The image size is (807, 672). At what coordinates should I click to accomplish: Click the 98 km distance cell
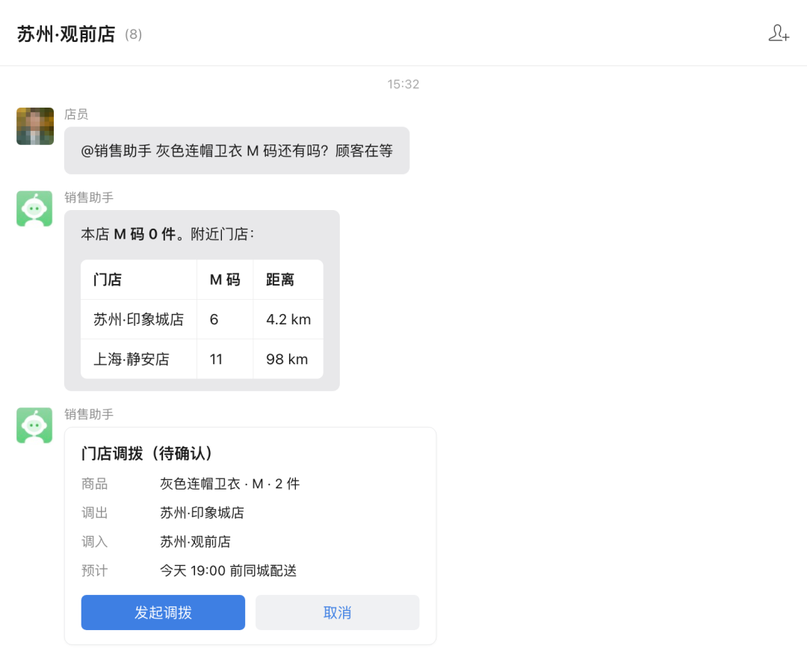pyautogui.click(x=288, y=359)
